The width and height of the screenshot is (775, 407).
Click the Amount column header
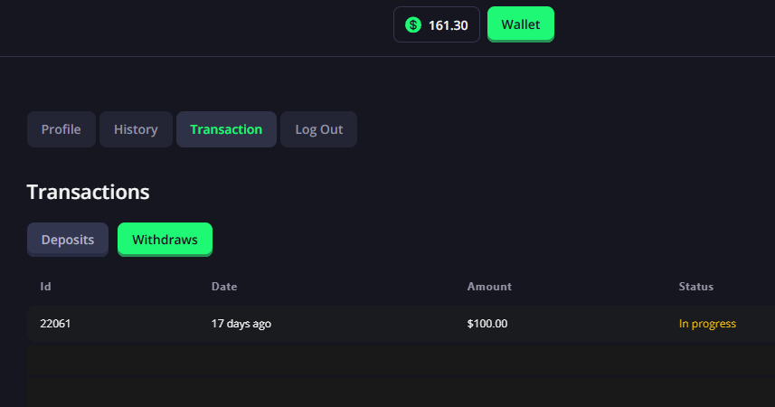tap(489, 287)
